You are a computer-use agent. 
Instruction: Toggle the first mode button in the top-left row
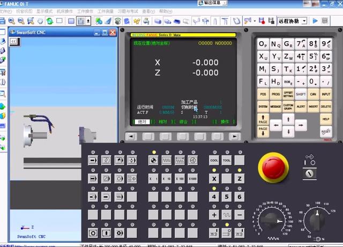pos(93,160)
